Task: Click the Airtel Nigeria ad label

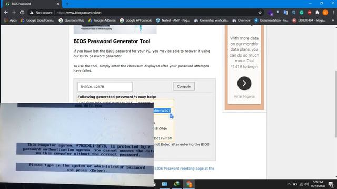Action: (244, 96)
